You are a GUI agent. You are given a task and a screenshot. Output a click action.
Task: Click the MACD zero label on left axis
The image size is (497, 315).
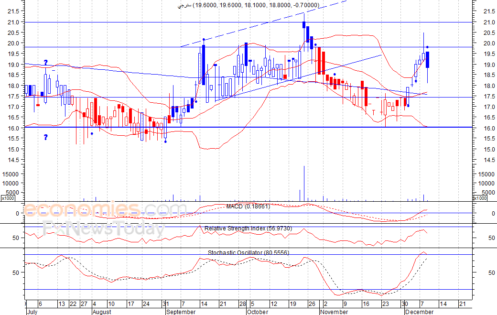(17, 214)
